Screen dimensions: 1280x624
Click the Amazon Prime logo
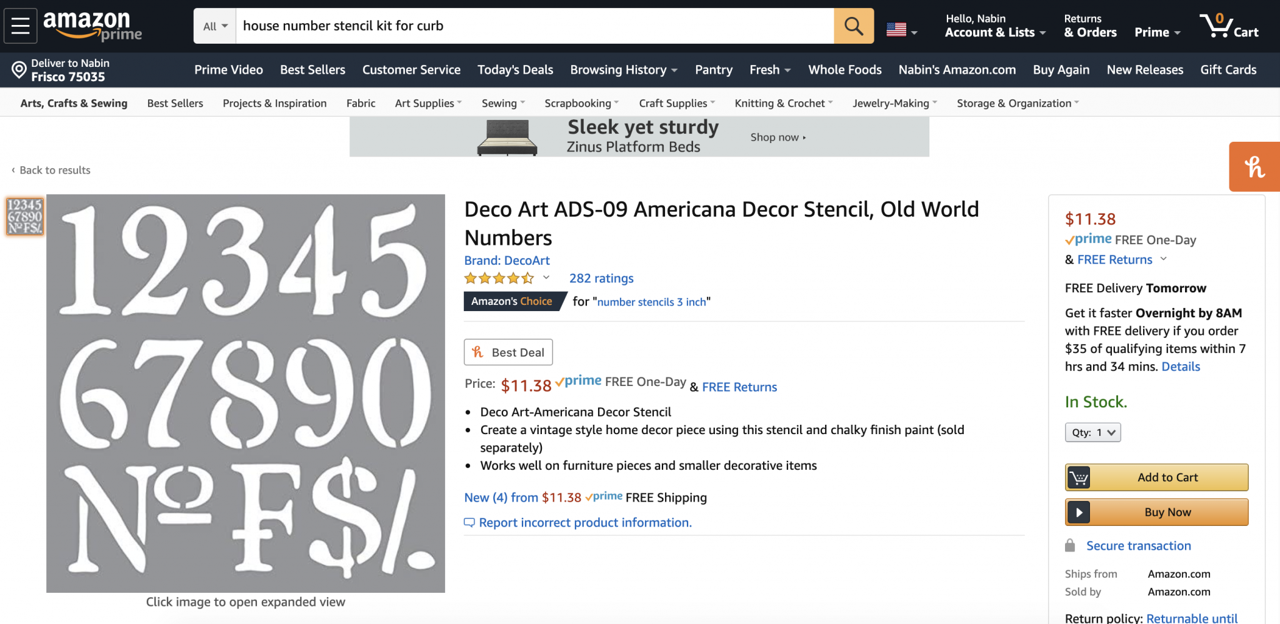(x=92, y=26)
